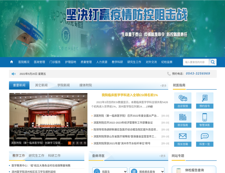Click the magnifier search button
The image size is (225, 173).
point(213,62)
